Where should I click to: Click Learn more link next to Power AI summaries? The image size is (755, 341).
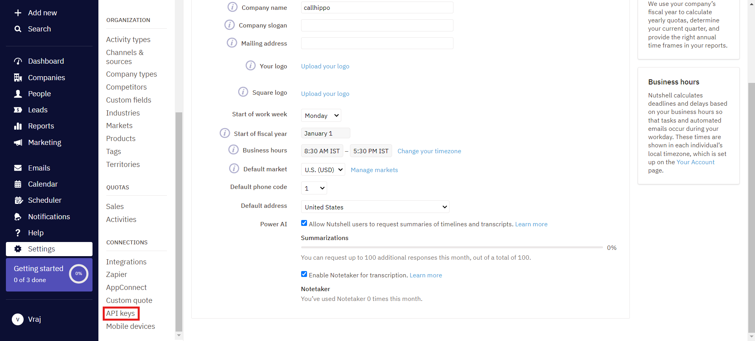[531, 224]
